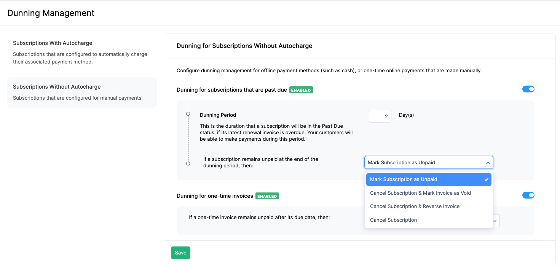Screen dimensions: 560x267
Task: Toggle off dunning for subscriptions past due
Action: pyautogui.click(x=528, y=89)
